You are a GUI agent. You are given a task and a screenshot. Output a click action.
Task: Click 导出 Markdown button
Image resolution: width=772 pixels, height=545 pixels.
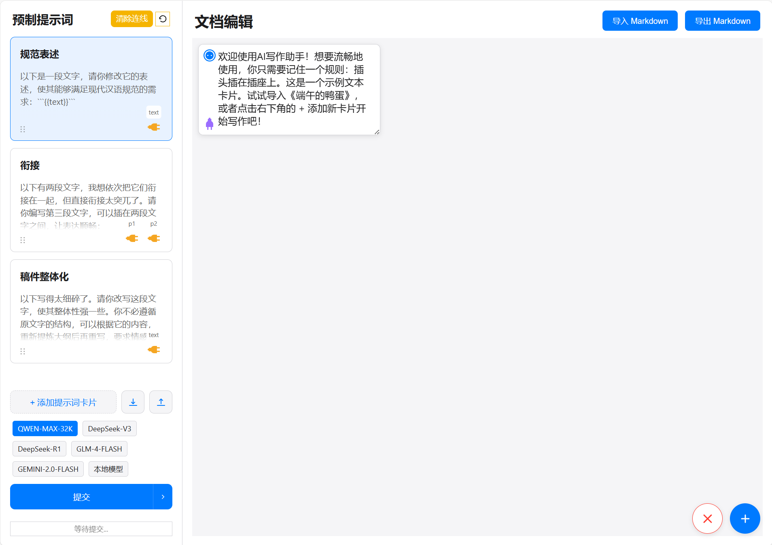point(722,21)
